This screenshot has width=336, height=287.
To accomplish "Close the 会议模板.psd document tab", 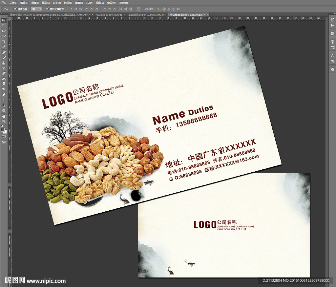I will point(207,15).
